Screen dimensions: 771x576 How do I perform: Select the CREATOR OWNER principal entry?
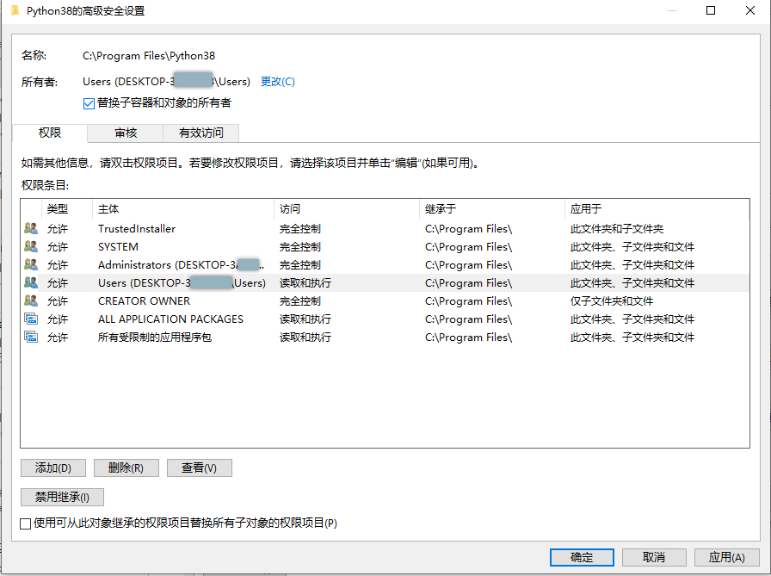pos(144,301)
